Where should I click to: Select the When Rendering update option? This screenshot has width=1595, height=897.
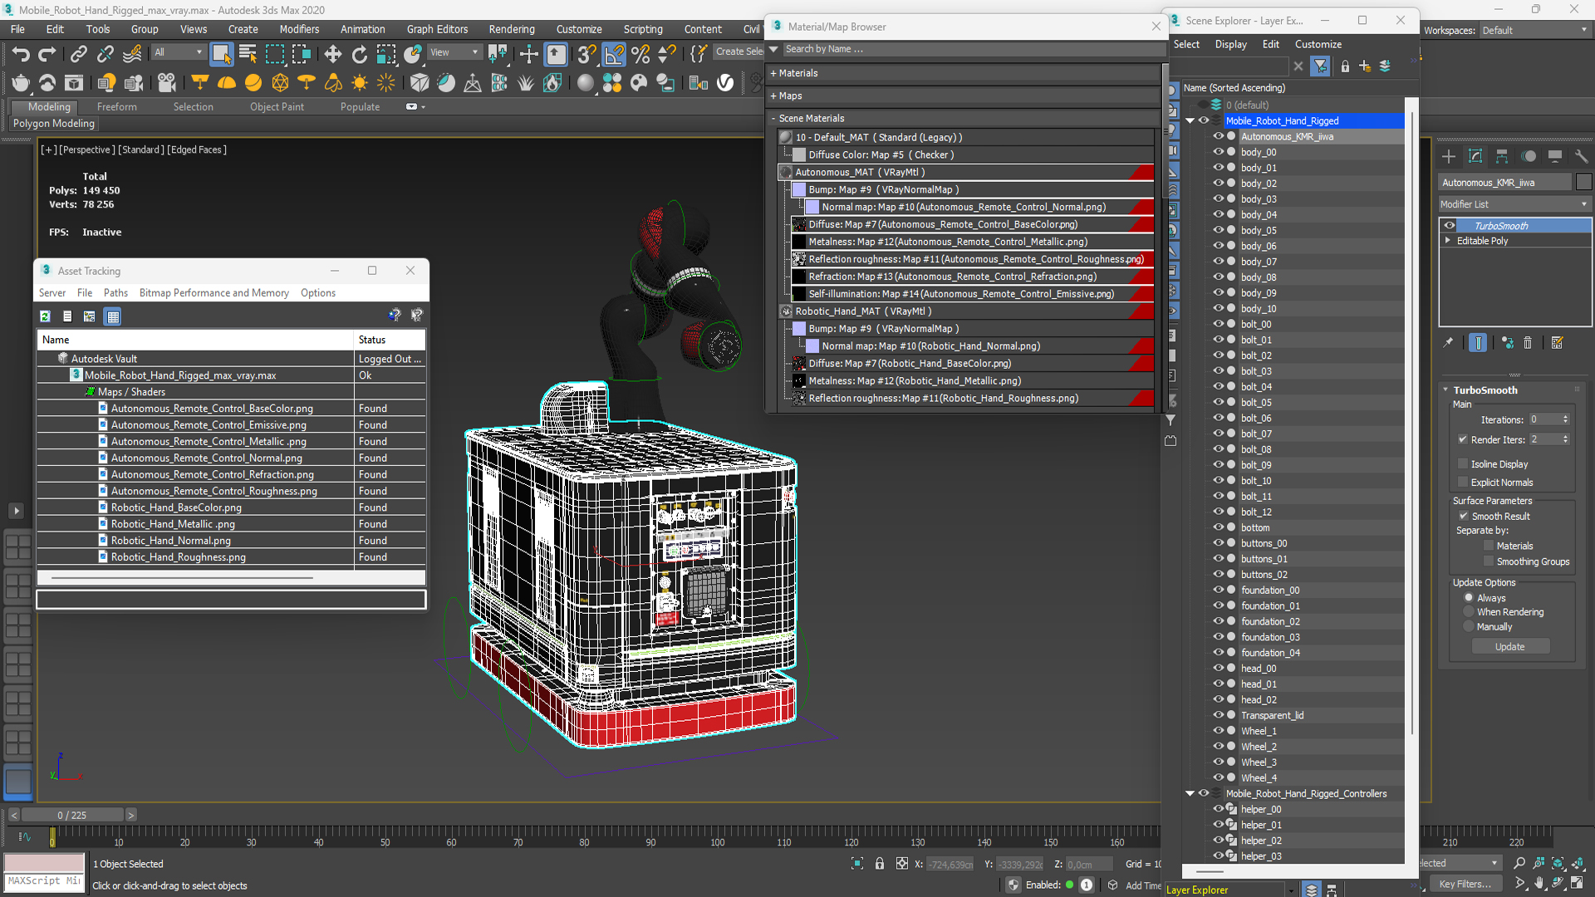coord(1469,612)
